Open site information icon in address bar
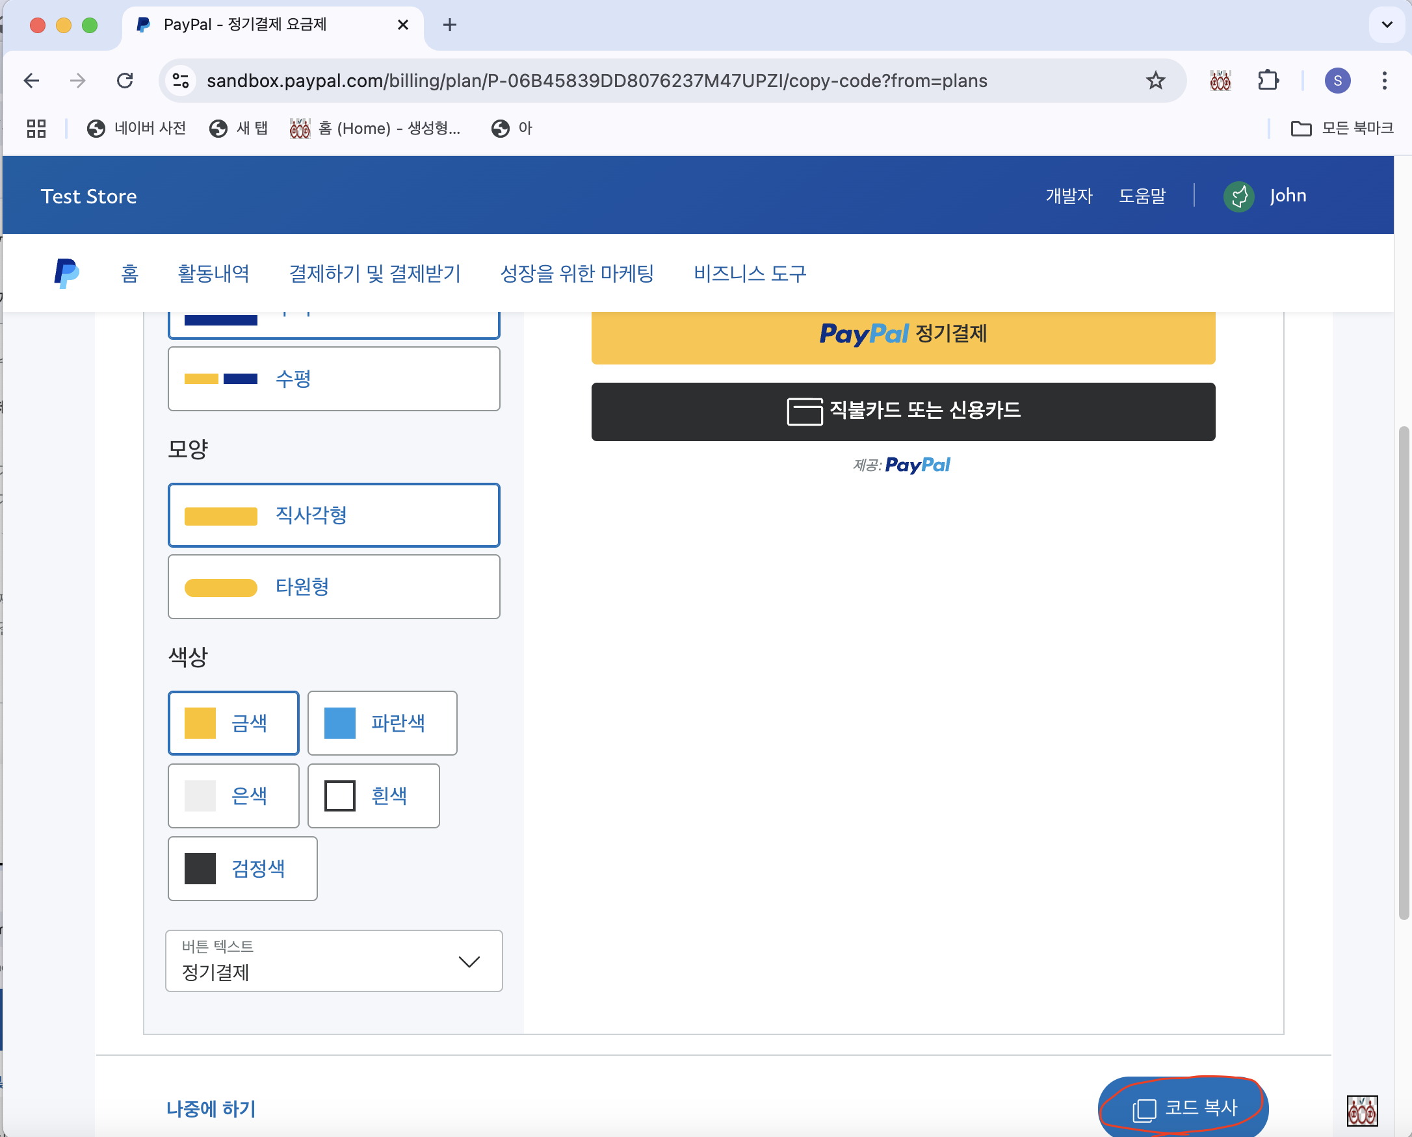Screen dimensions: 1412x1137 tap(180, 81)
